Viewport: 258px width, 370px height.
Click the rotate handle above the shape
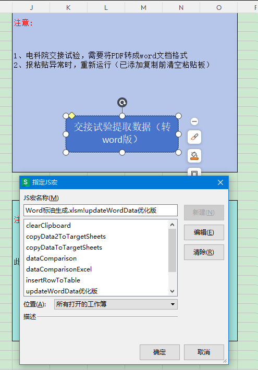point(122,103)
